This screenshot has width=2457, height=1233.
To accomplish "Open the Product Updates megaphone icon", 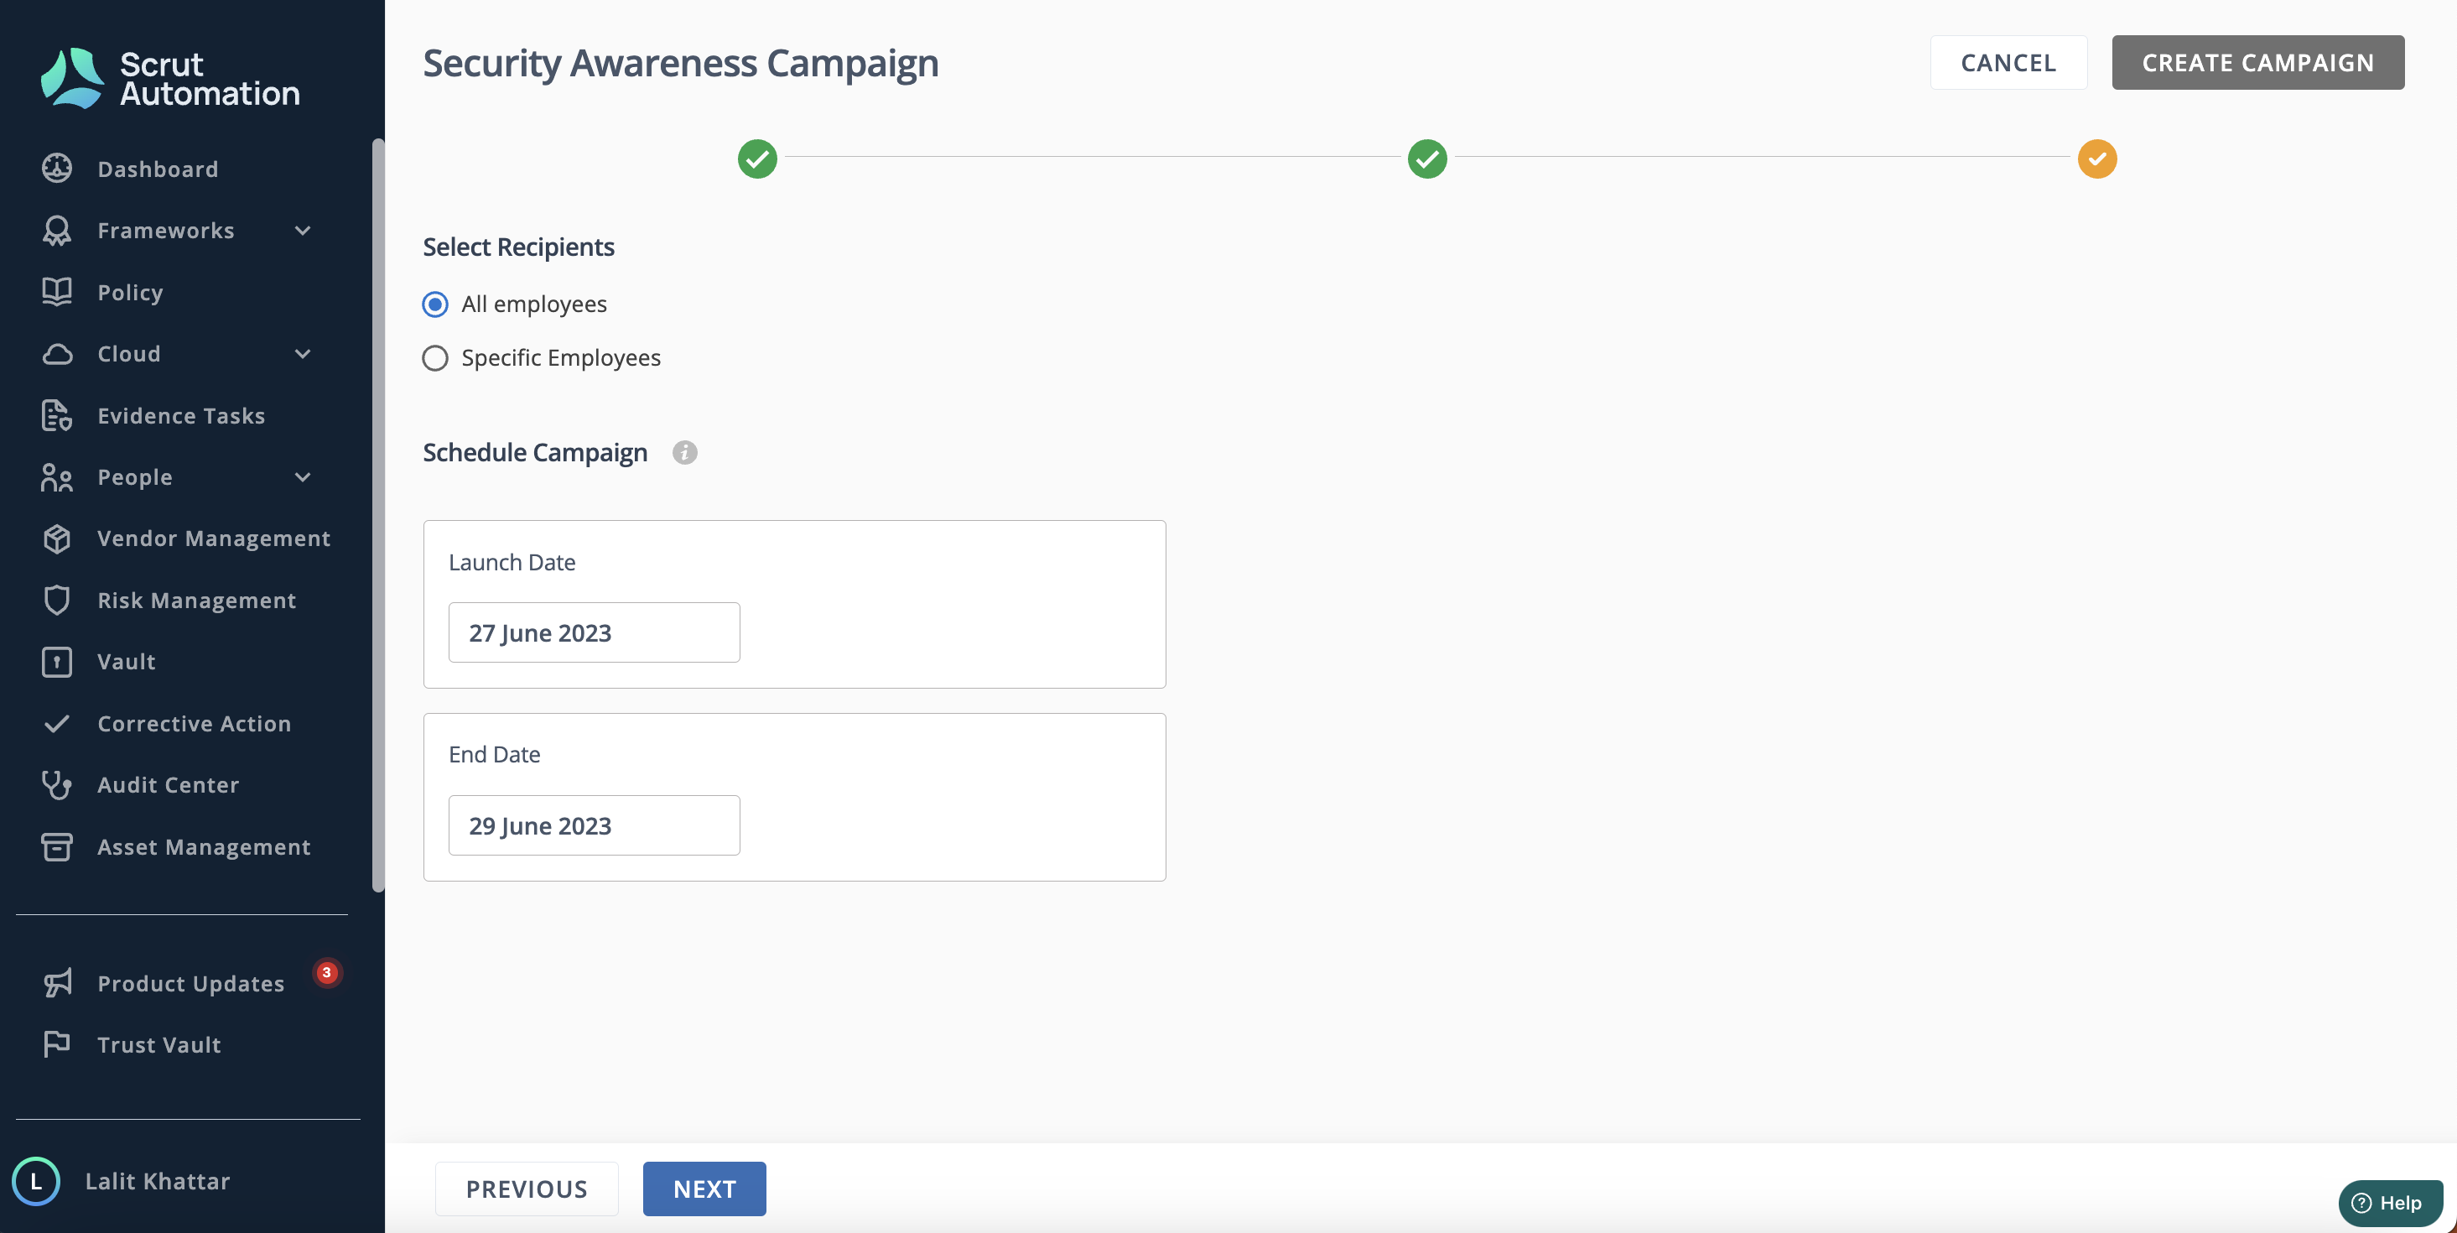I will 56,982.
